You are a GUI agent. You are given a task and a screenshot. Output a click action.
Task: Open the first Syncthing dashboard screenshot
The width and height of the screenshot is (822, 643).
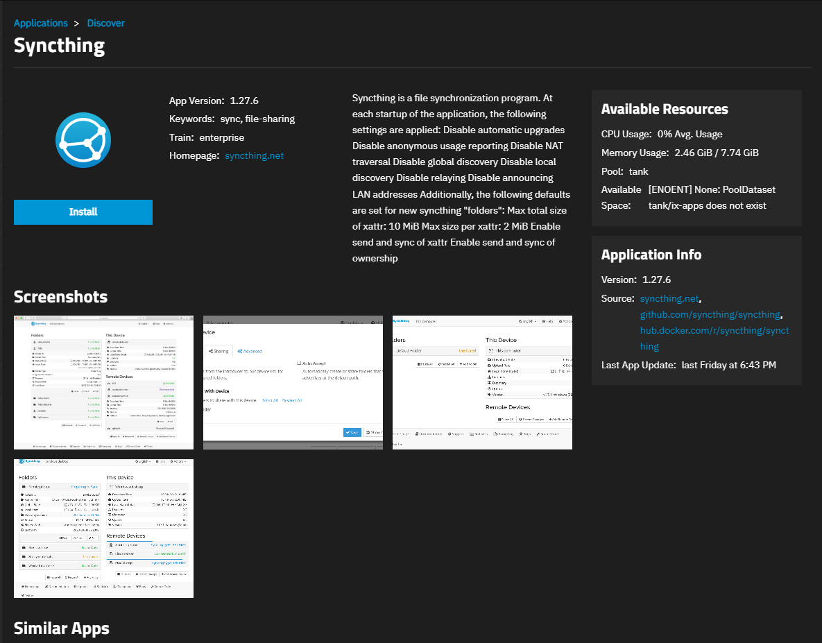click(x=103, y=382)
